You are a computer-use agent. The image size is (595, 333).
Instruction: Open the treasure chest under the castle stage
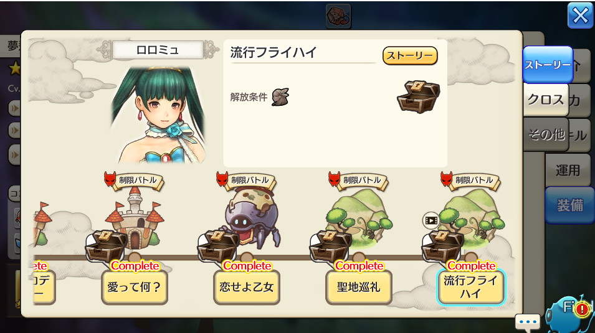pyautogui.click(x=106, y=246)
